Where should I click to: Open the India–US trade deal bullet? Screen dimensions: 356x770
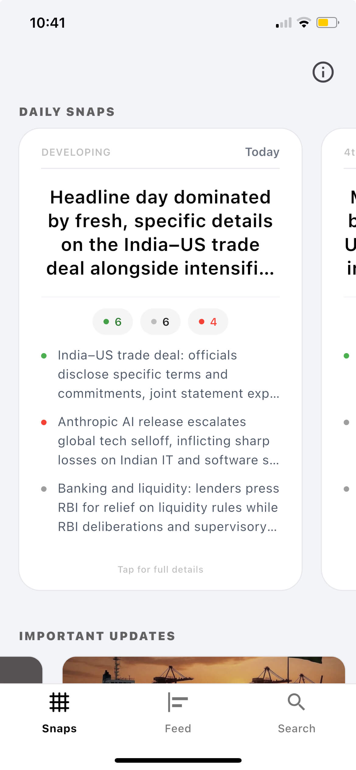tap(168, 374)
